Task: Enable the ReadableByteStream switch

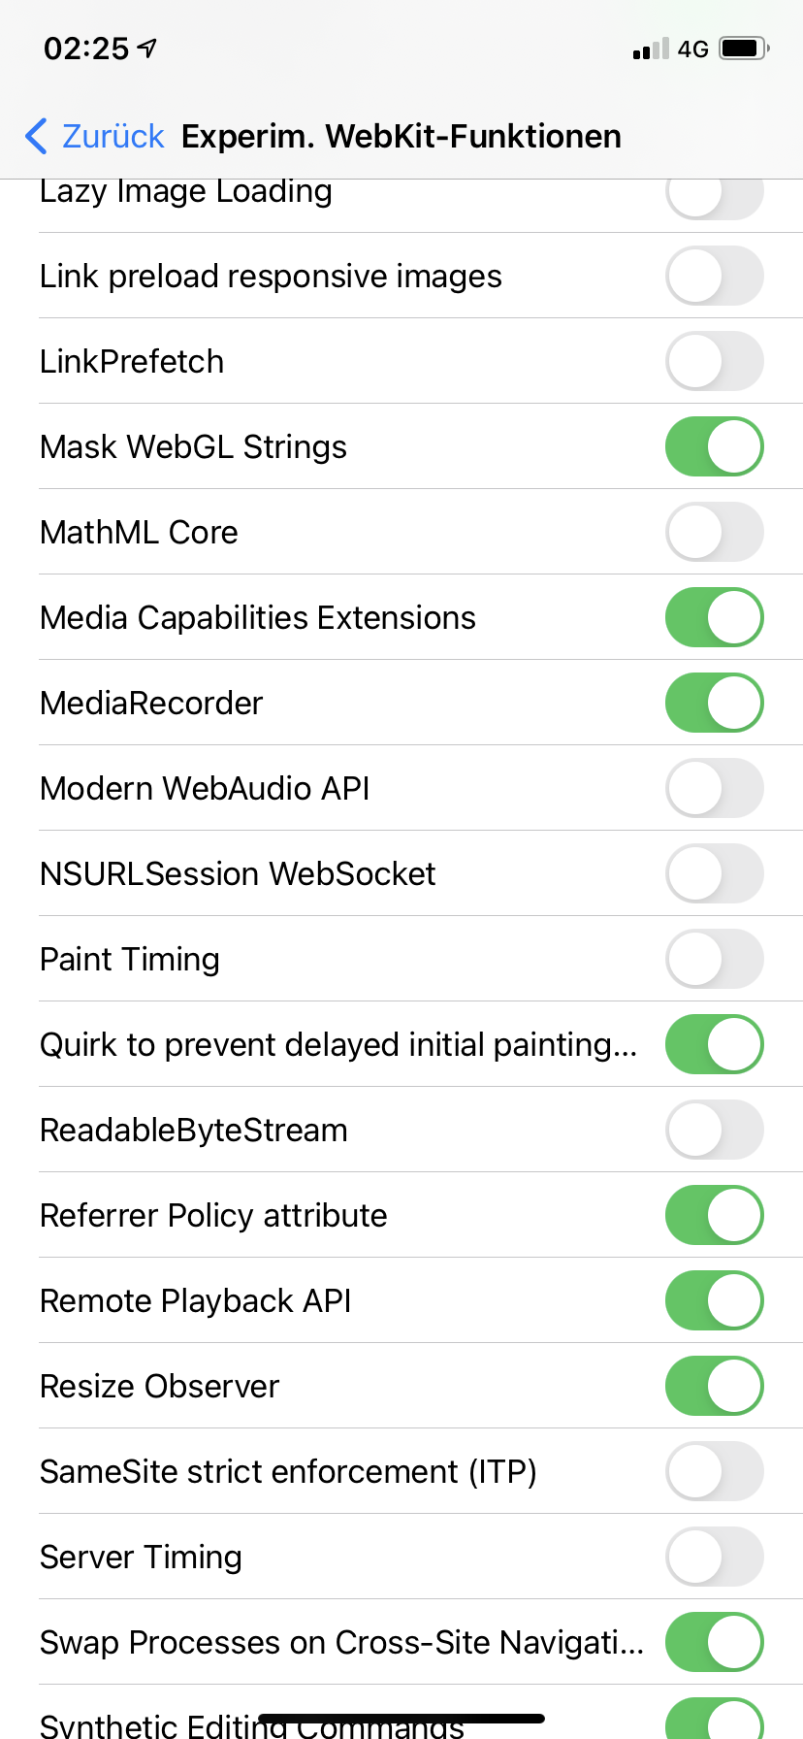Action: (x=714, y=1130)
